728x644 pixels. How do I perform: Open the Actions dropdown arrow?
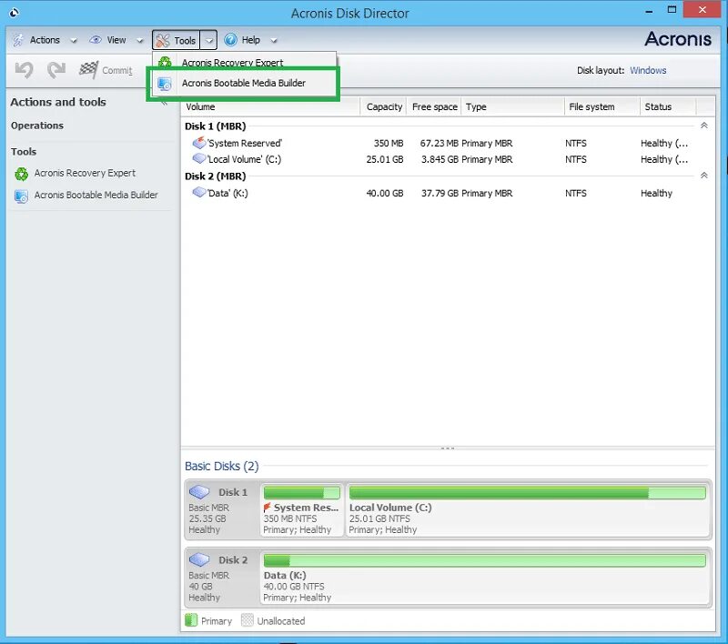pos(74,41)
